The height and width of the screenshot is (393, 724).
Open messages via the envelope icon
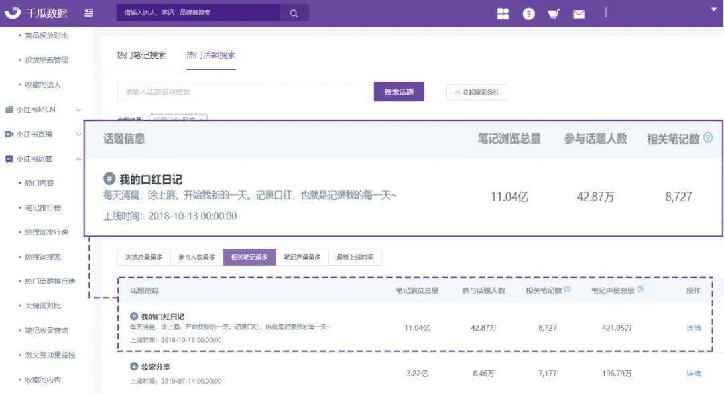pyautogui.click(x=579, y=13)
